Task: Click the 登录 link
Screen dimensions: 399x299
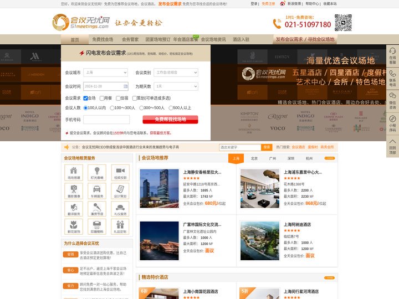Action: tap(254, 4)
